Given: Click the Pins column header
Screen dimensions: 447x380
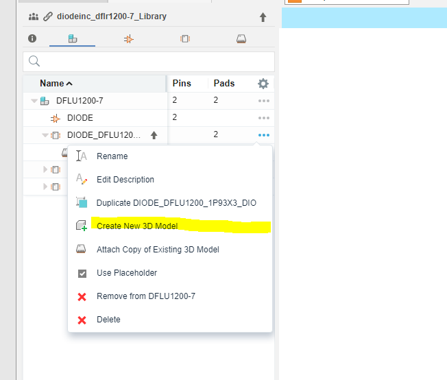Looking at the screenshot, I should (182, 83).
